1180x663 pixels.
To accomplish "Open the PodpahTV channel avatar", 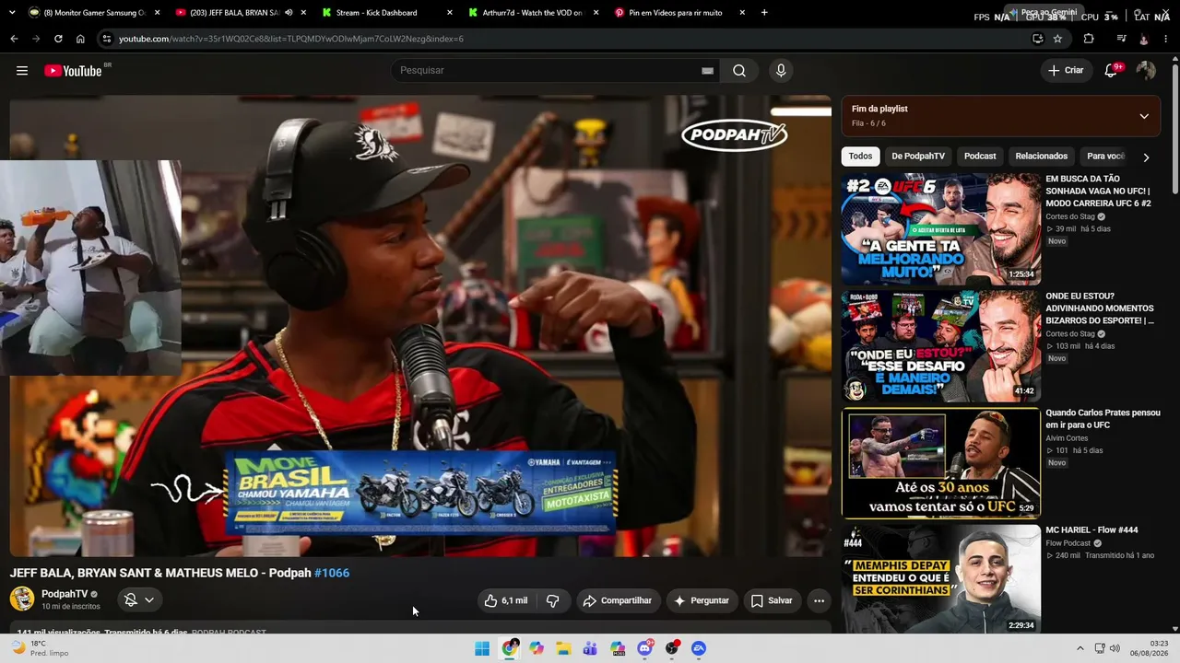I will coord(22,599).
